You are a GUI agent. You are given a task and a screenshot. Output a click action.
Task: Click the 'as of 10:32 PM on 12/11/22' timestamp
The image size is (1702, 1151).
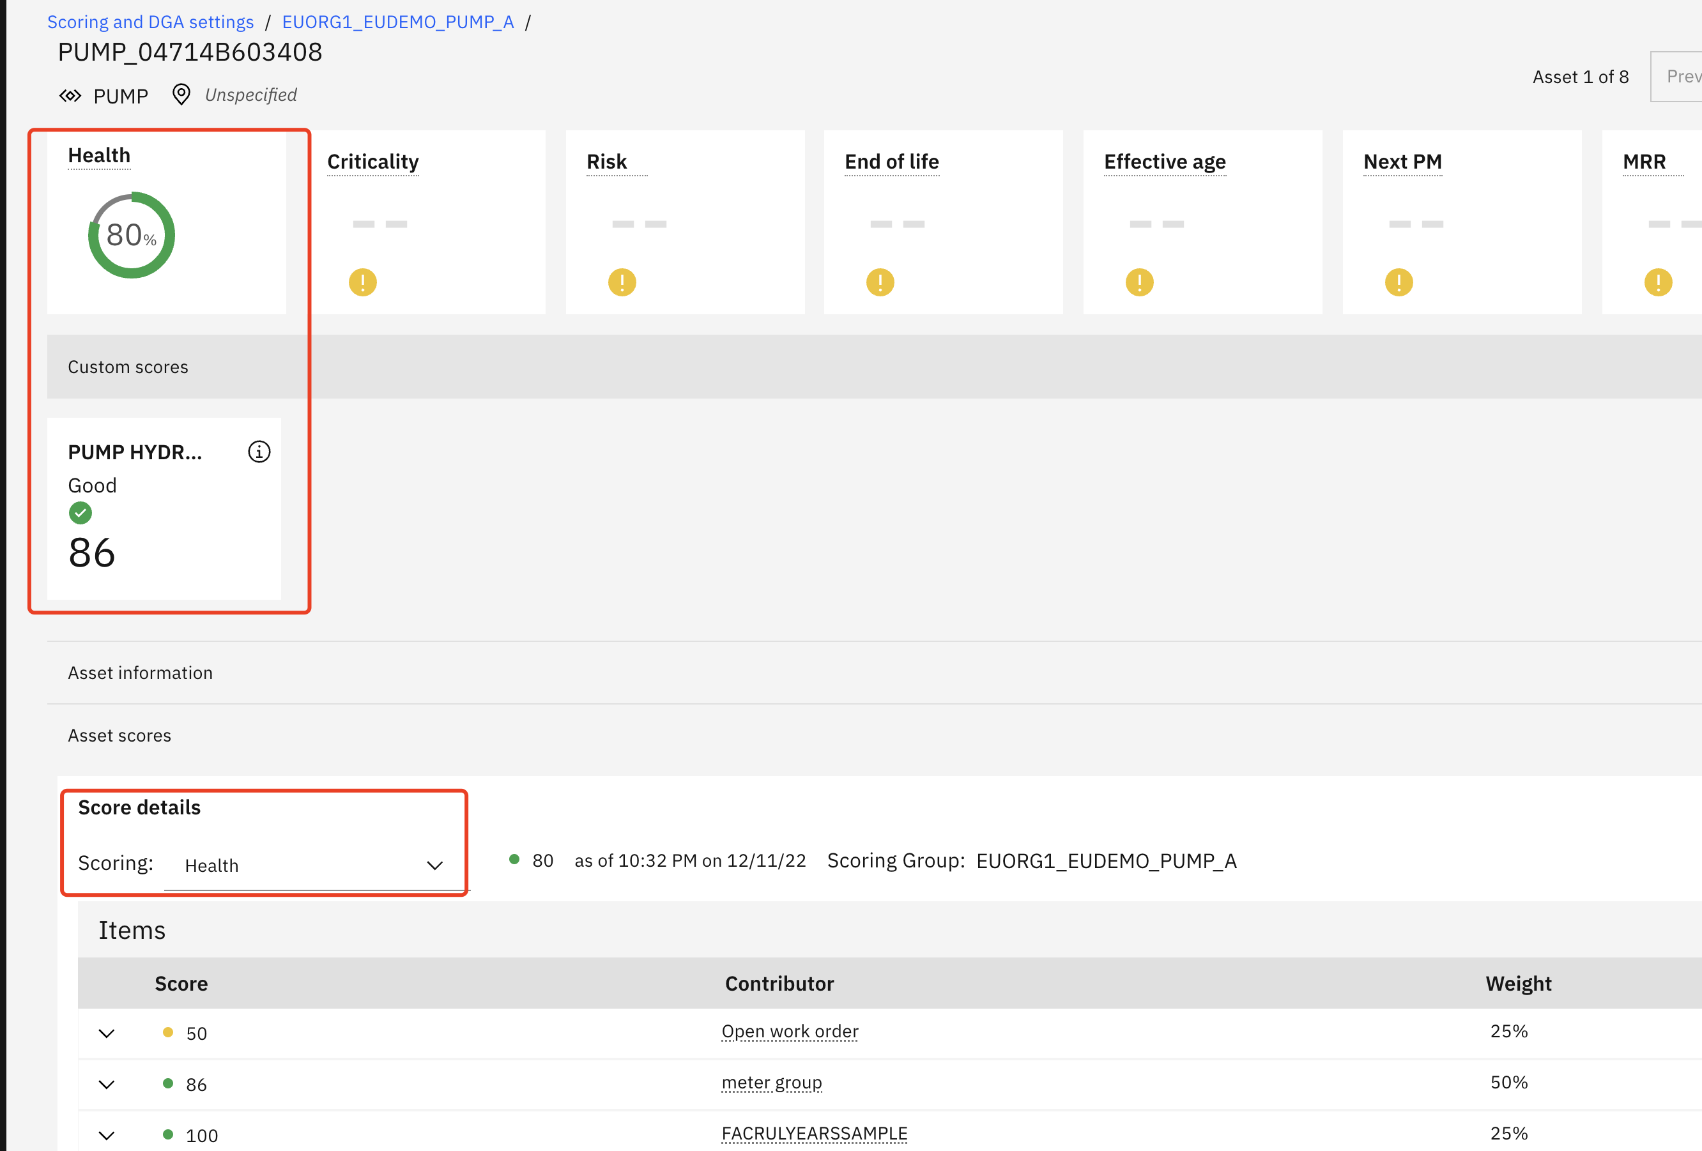coord(690,861)
